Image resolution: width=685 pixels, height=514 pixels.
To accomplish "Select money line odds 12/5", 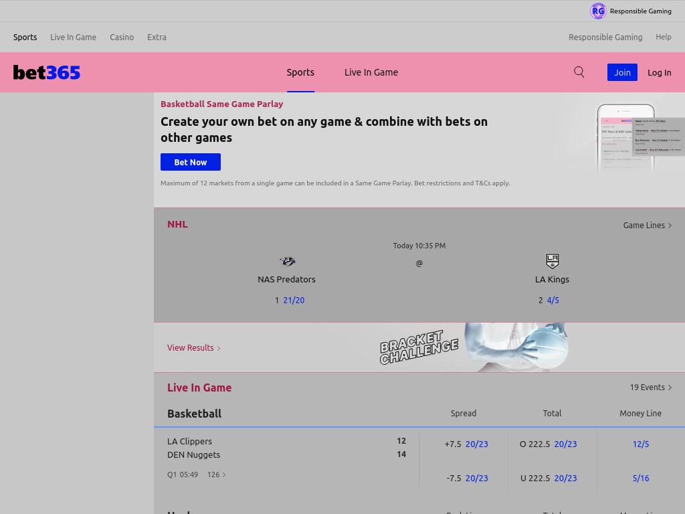I will pos(640,444).
